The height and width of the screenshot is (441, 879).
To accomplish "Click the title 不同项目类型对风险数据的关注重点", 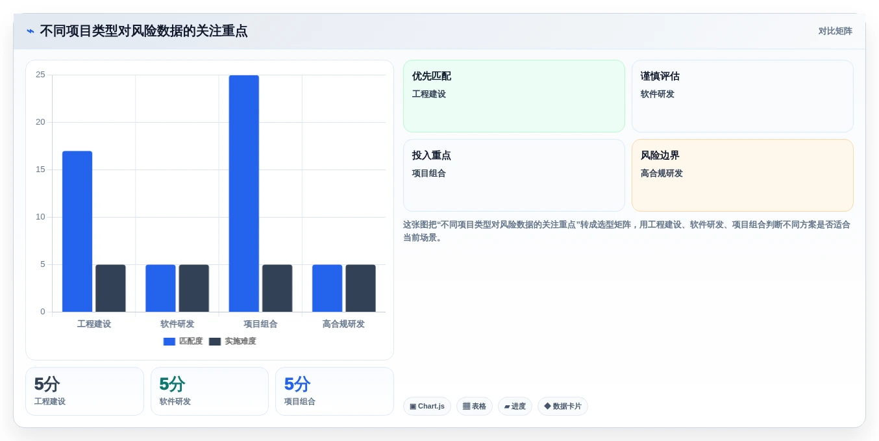I will [143, 31].
